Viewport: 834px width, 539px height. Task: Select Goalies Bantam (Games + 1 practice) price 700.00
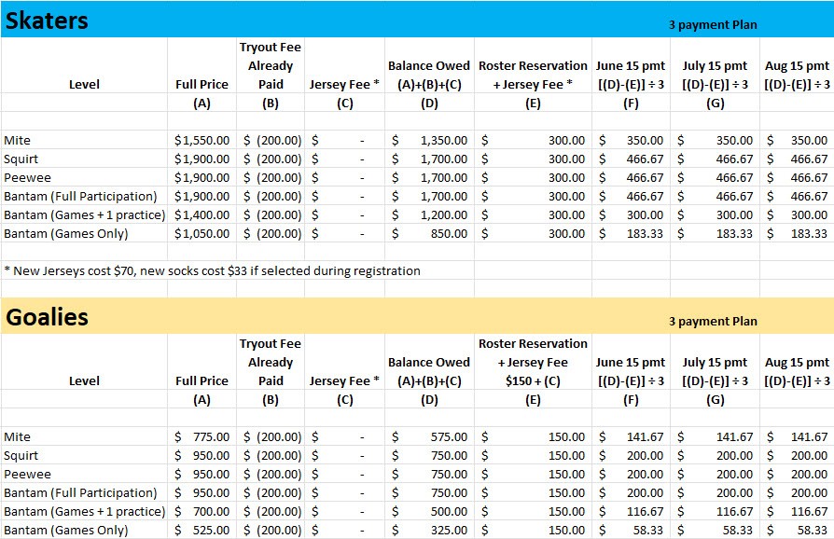click(x=202, y=512)
